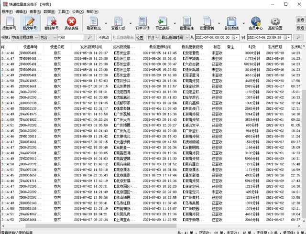The width and height of the screenshot is (306, 234).
Task: Open 会员中心 member center
Action: coord(255,23)
